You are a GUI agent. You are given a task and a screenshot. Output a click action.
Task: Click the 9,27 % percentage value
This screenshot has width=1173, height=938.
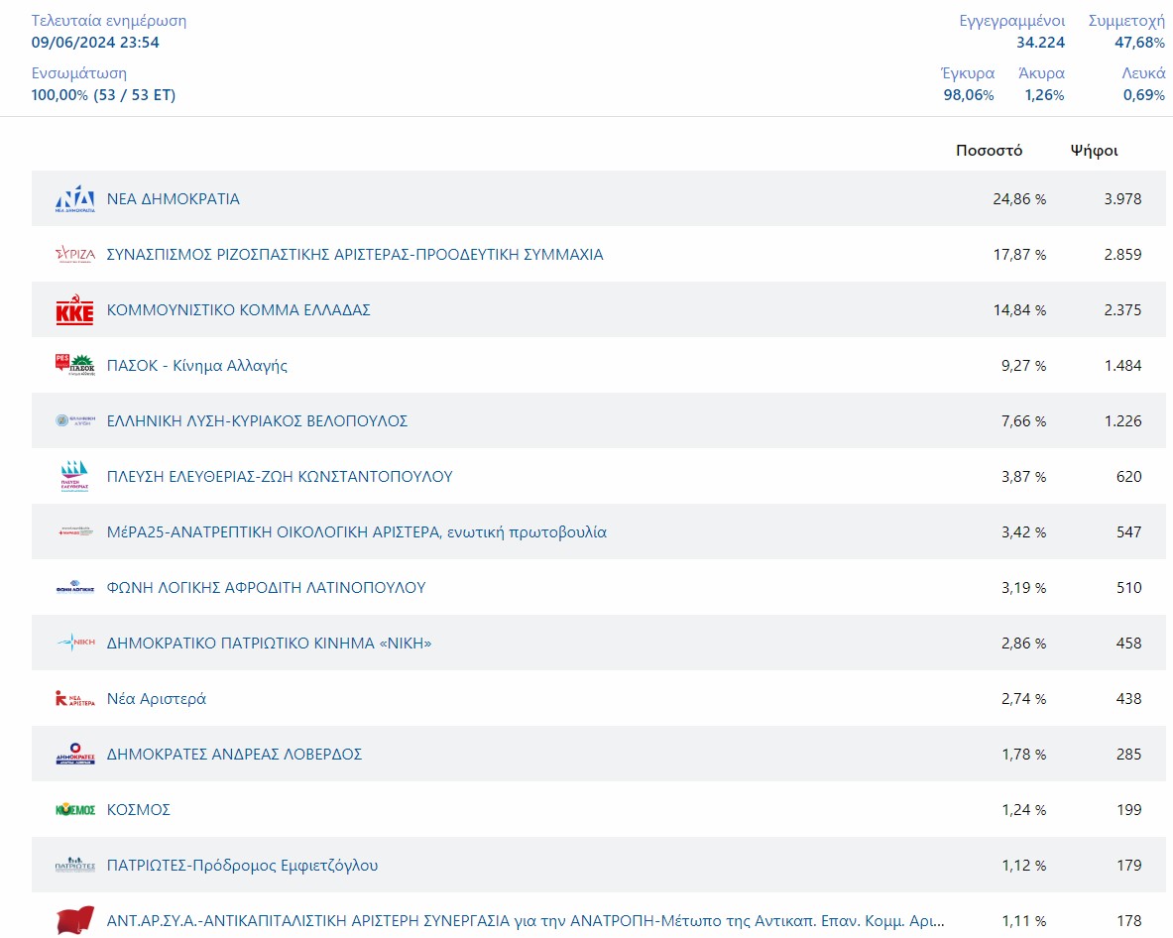click(1024, 366)
